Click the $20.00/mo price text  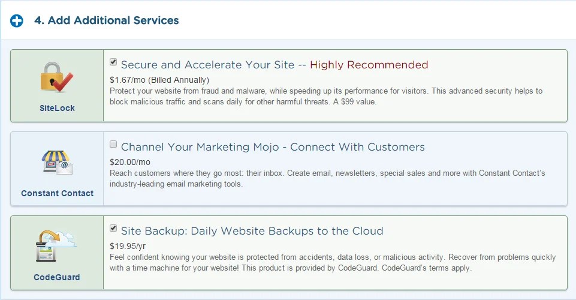point(130,162)
